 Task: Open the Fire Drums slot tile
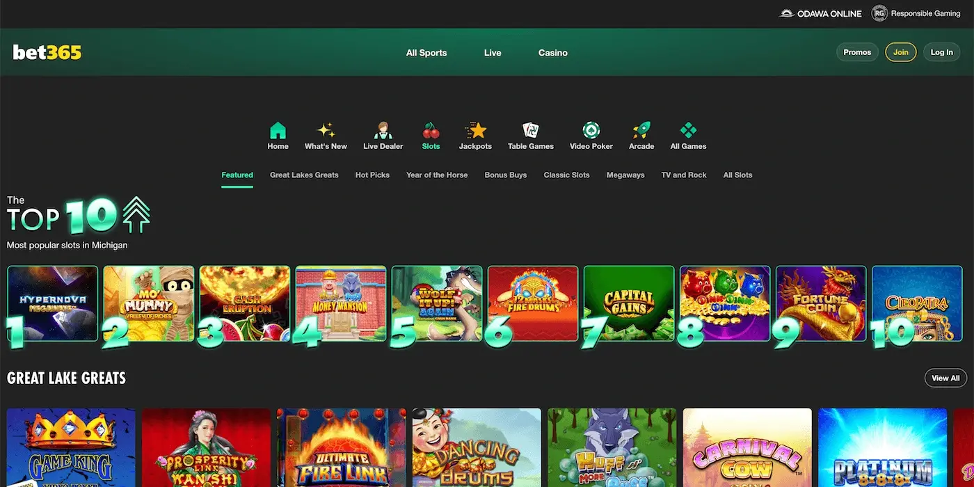tap(533, 303)
